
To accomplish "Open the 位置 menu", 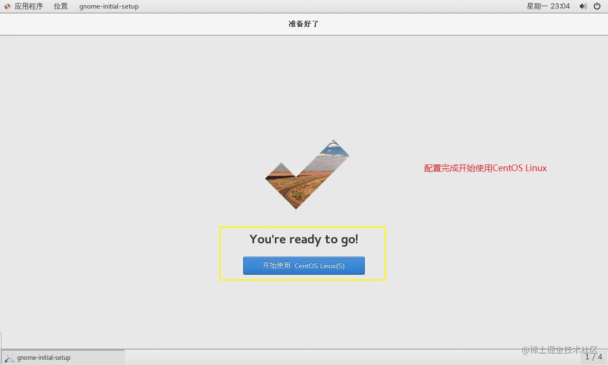I will point(61,6).
